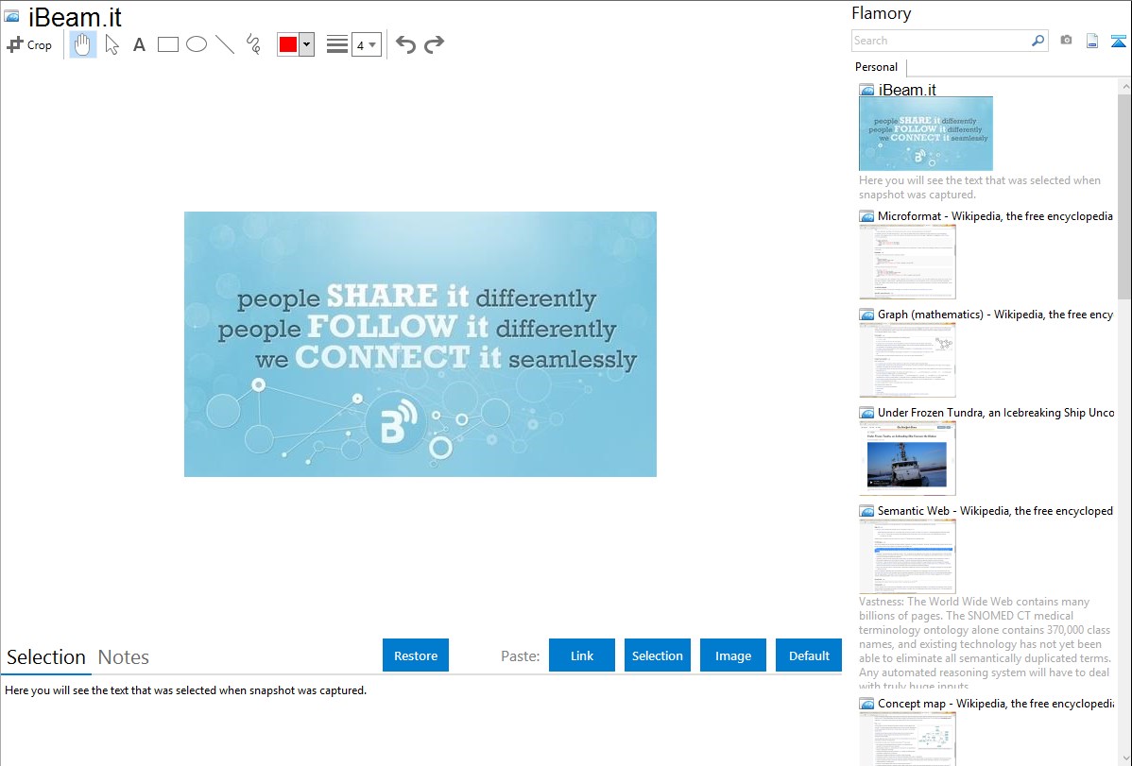
Task: Click the document page icon in Flamory
Action: [x=1092, y=41]
